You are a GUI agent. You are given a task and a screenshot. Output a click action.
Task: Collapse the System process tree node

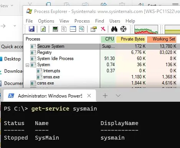[x=27, y=65]
